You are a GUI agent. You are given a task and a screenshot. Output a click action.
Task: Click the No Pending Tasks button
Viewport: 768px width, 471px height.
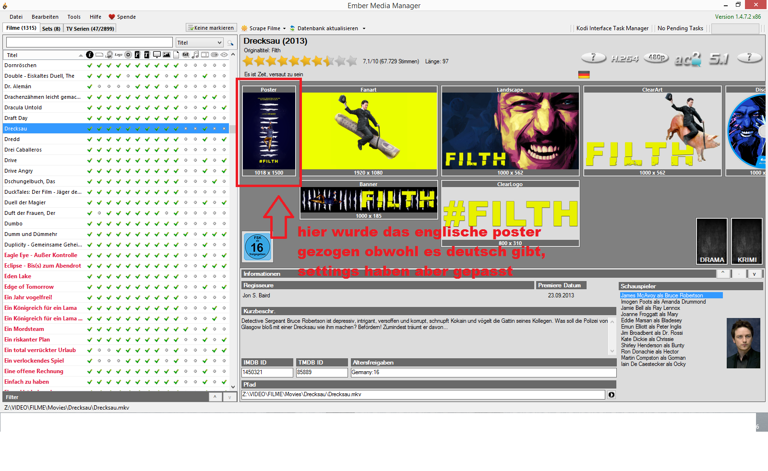click(x=680, y=28)
